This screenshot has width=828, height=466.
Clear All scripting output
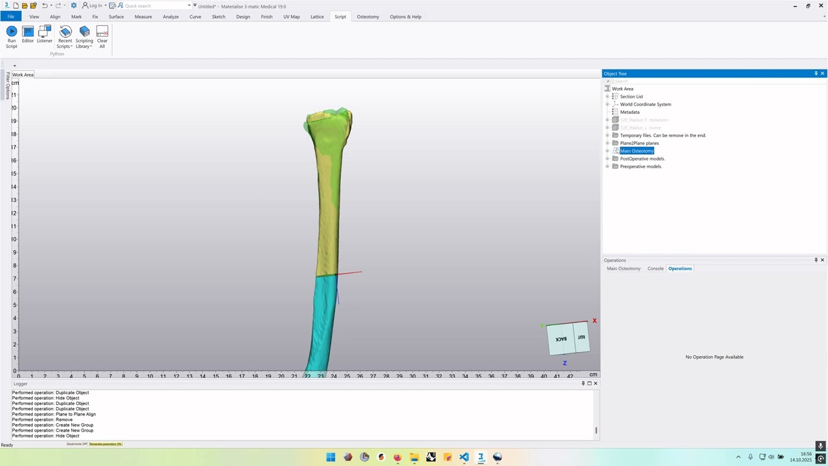pos(102,37)
